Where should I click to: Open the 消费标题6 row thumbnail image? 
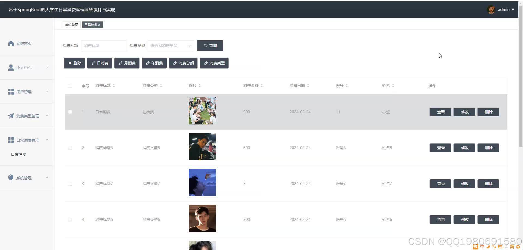(202, 218)
